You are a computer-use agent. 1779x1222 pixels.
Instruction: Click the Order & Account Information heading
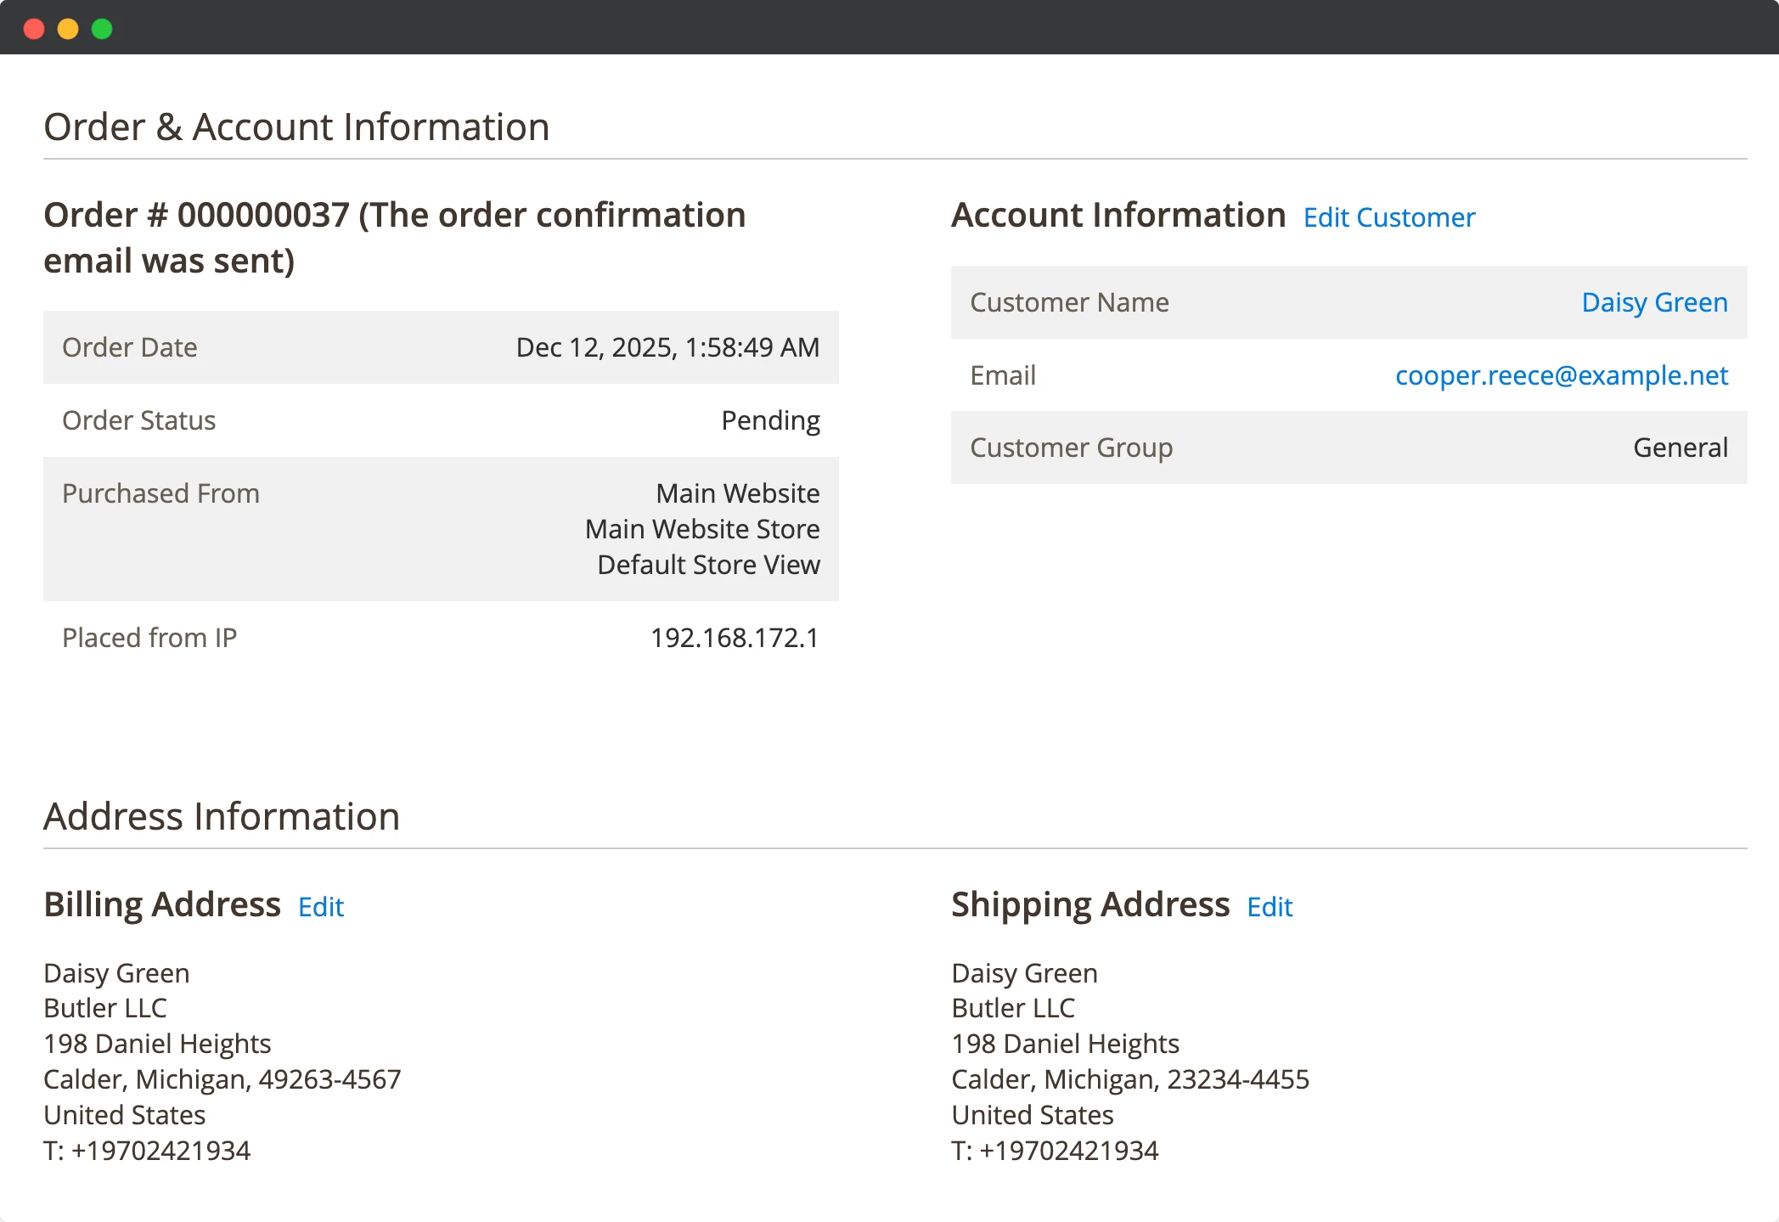[296, 127]
